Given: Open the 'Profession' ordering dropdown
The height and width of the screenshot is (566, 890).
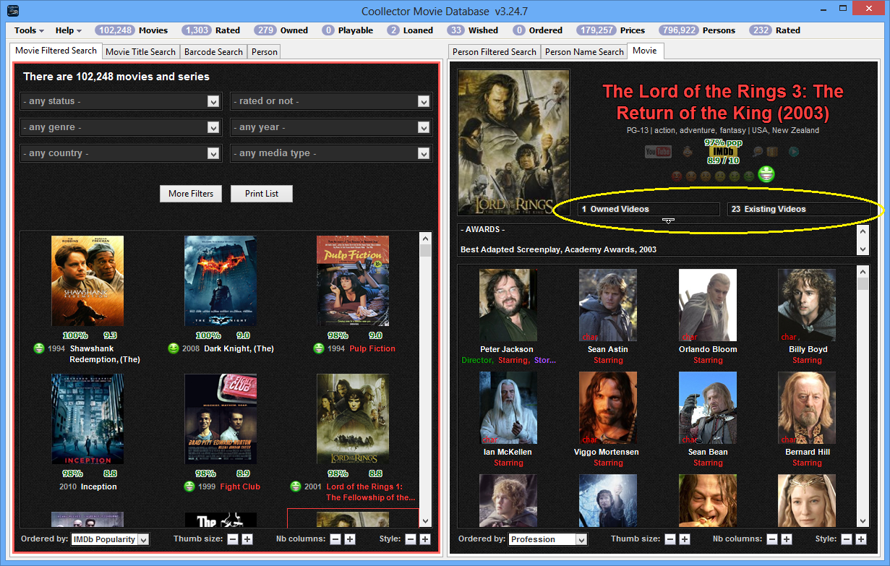Looking at the screenshot, I should point(548,539).
